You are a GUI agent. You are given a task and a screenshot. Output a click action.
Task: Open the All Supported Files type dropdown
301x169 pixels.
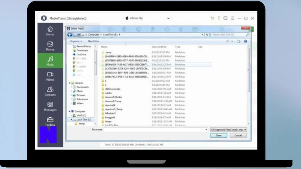(x=228, y=130)
